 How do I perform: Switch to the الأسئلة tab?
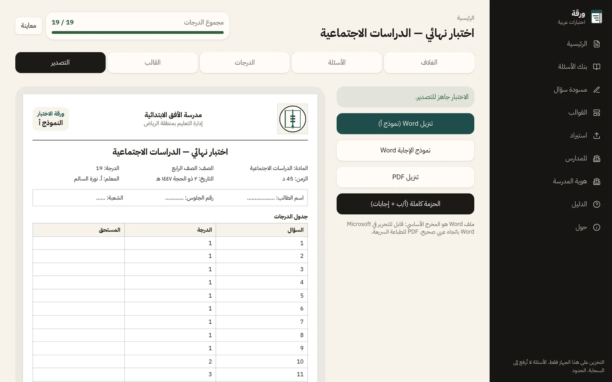click(x=337, y=63)
